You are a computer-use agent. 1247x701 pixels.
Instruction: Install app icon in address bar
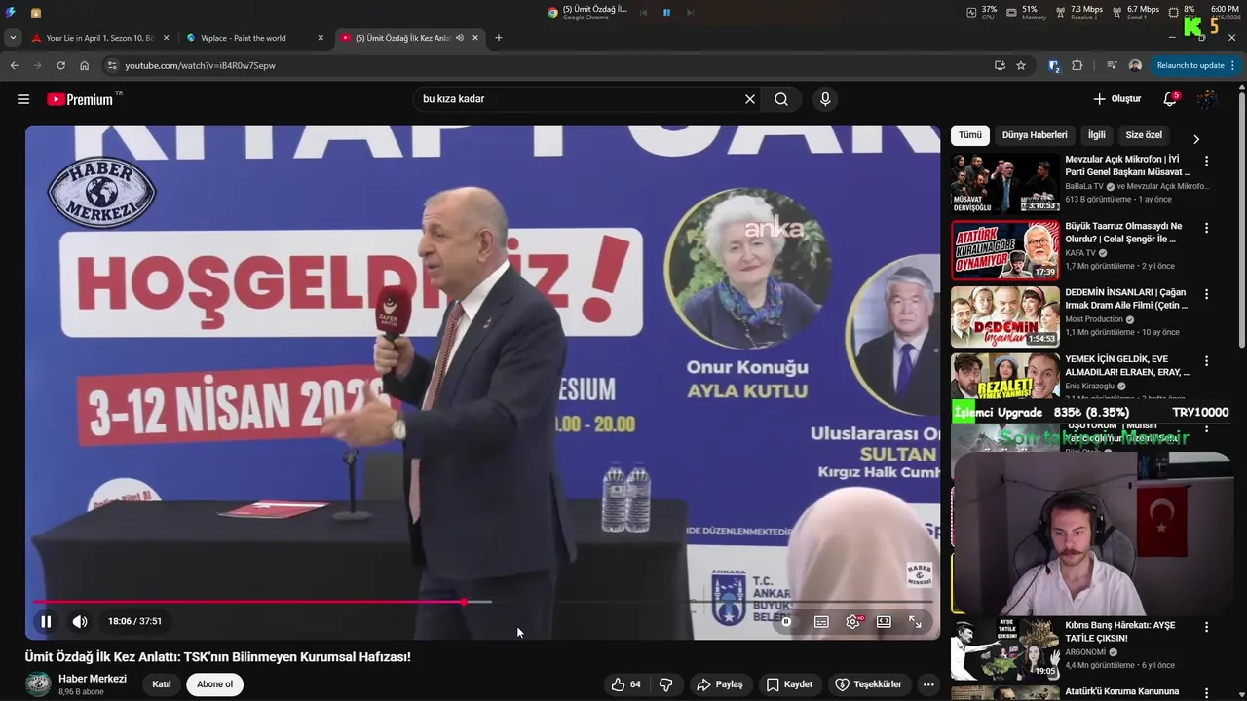tap(1000, 65)
